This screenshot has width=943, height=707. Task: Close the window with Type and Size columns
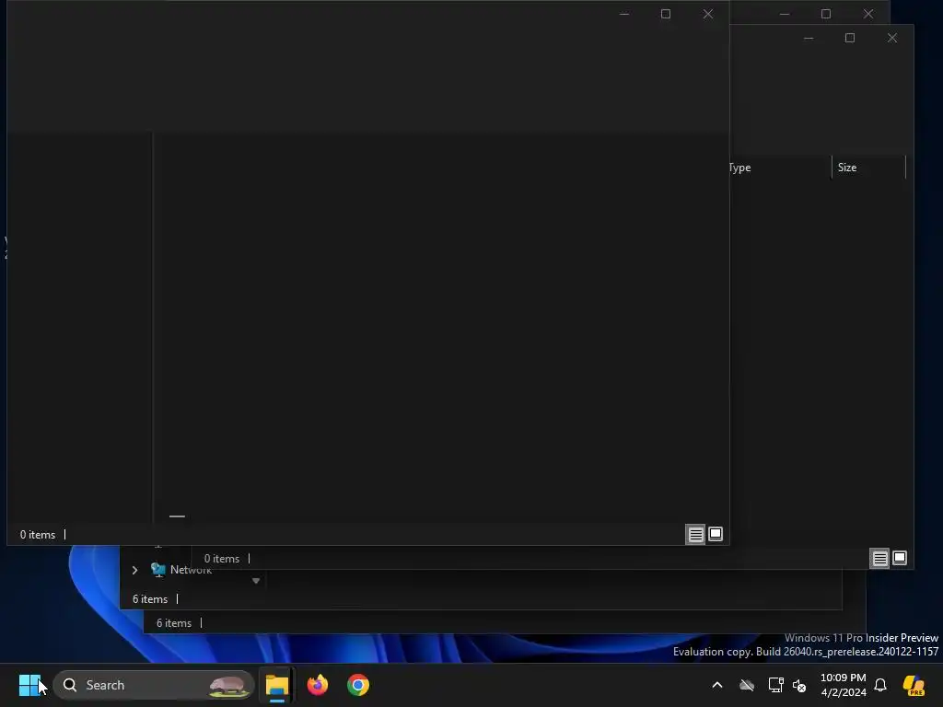pos(891,38)
